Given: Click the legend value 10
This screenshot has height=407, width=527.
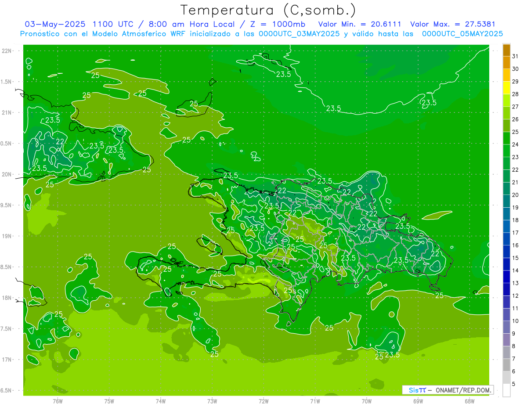Looking at the screenshot, I should click(x=515, y=321).
